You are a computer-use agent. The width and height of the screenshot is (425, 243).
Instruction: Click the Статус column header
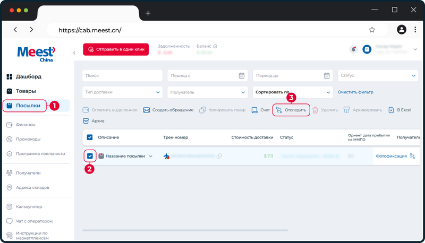coord(286,137)
